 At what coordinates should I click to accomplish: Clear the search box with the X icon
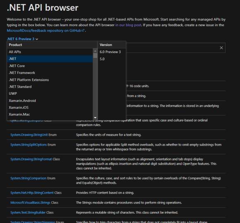221,48
